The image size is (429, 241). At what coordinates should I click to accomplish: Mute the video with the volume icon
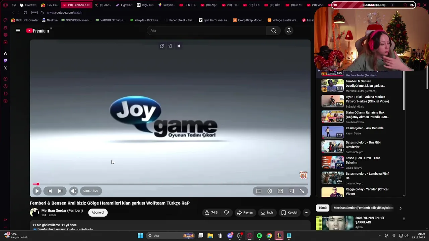coord(73,191)
